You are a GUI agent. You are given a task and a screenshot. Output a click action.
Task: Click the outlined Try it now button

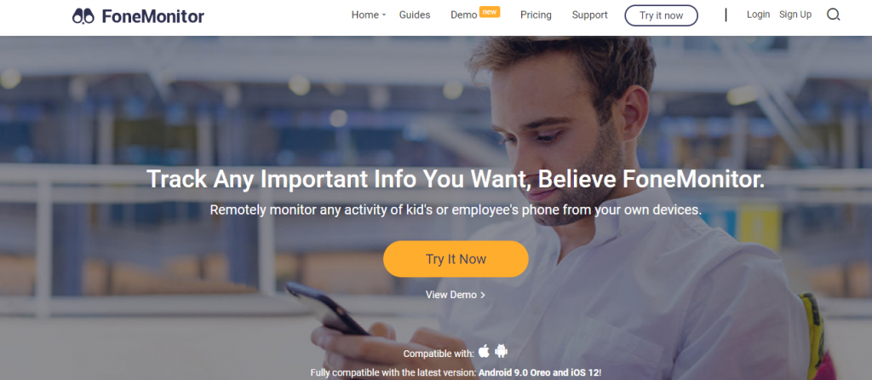(x=661, y=15)
